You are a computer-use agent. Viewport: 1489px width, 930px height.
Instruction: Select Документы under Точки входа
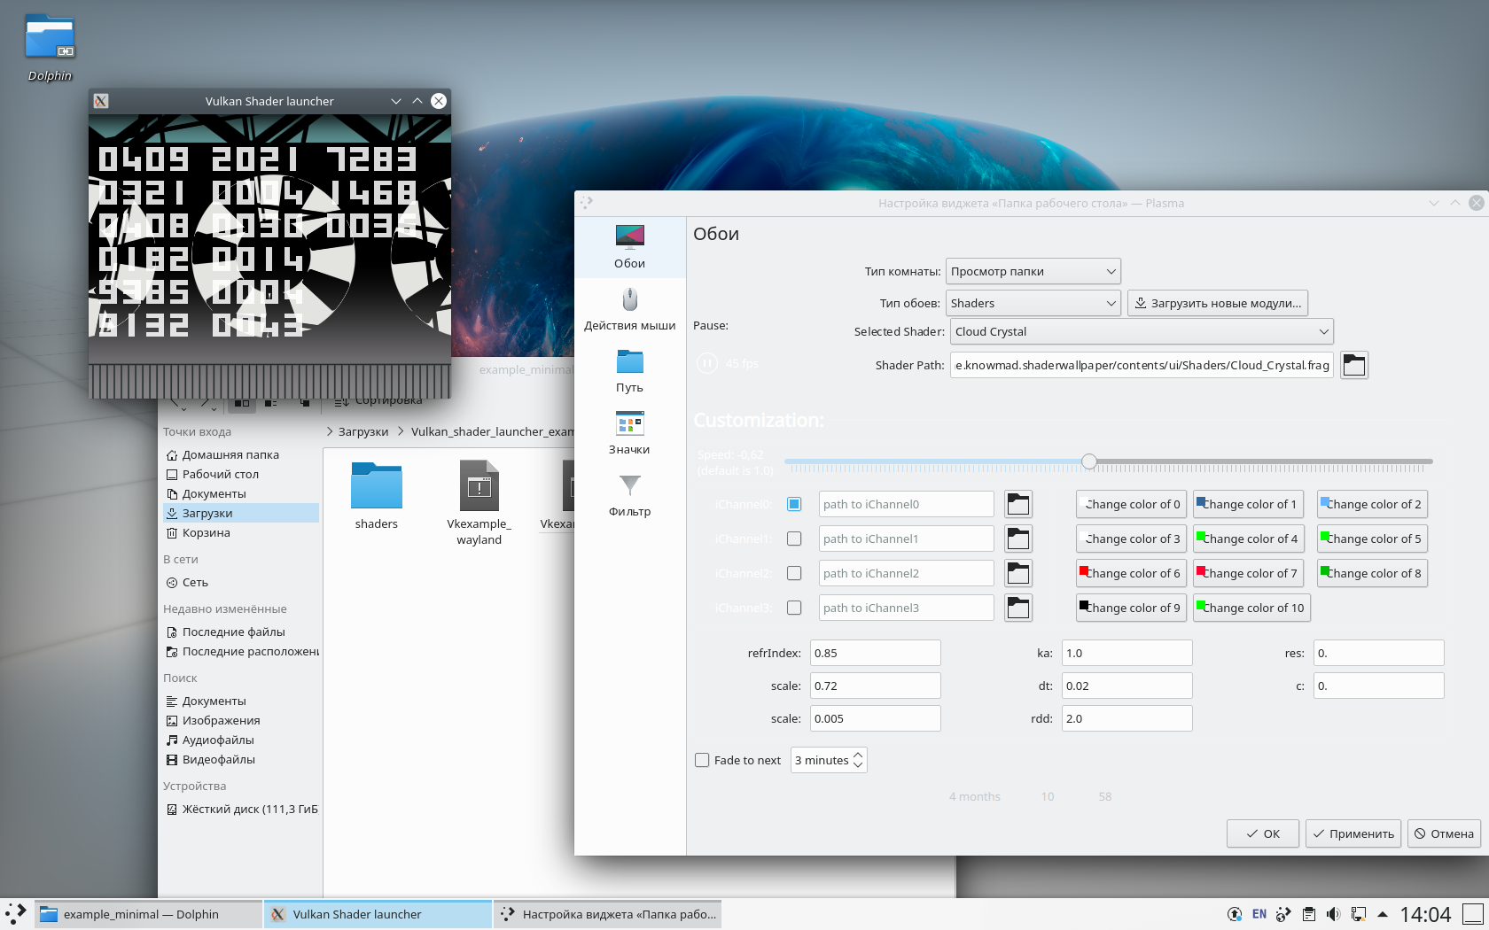[x=241, y=493]
